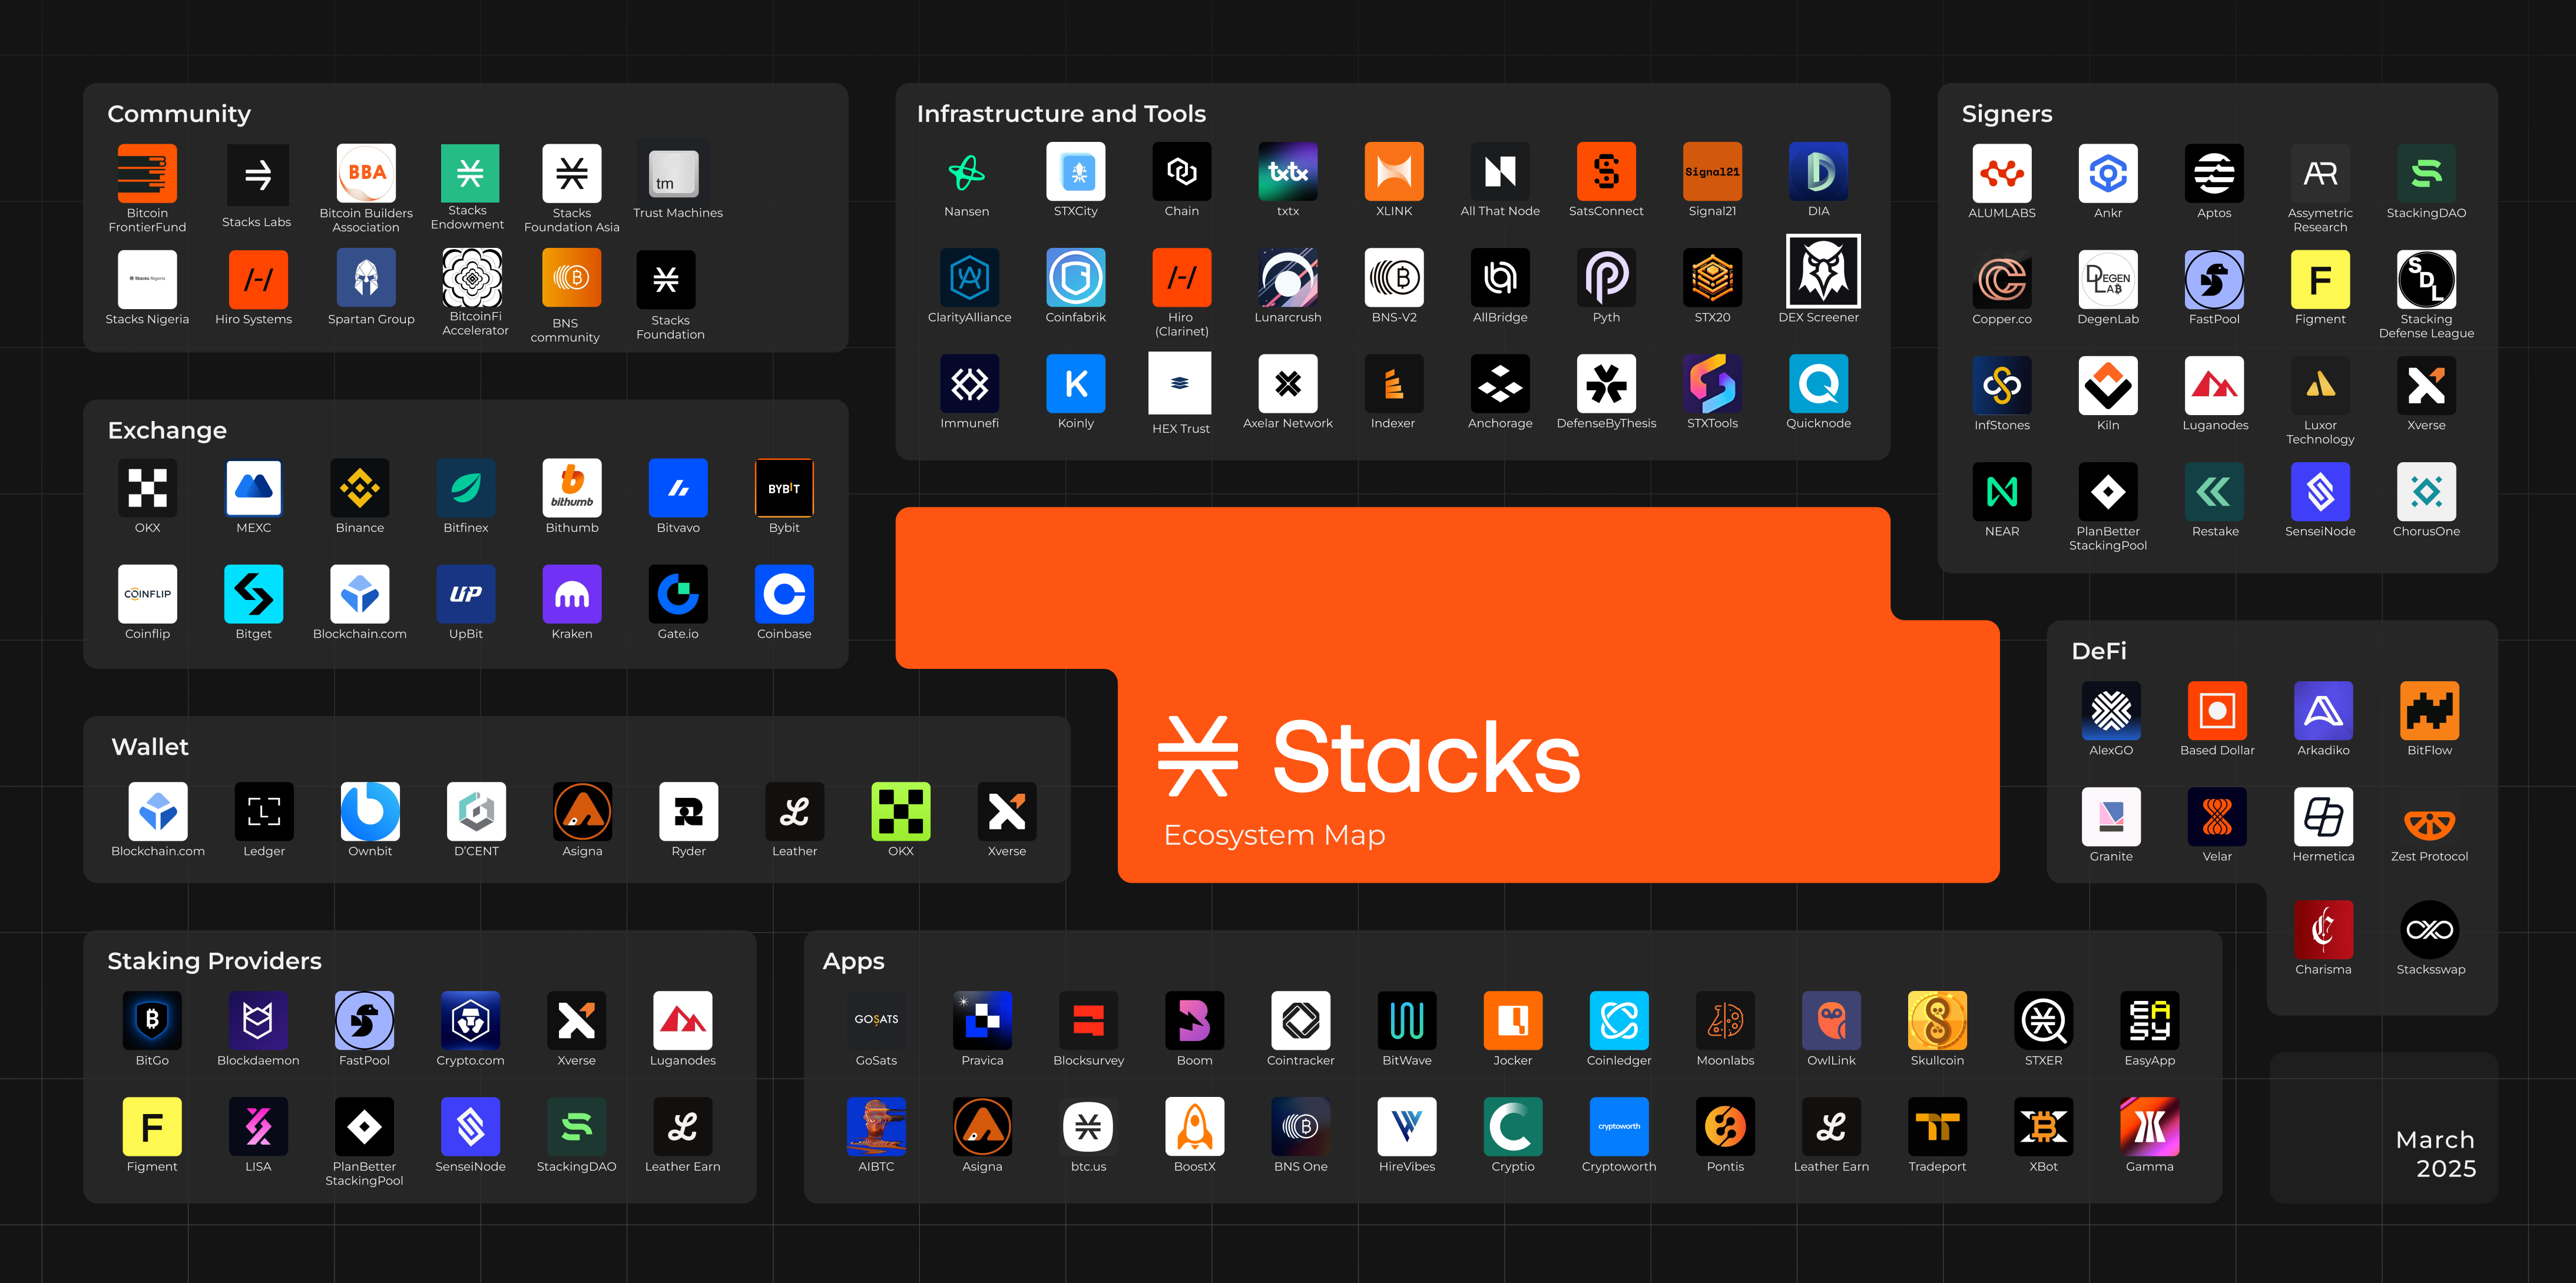Screen dimensions: 2576x1283
Task: Click the Community section heading
Action: (179, 114)
